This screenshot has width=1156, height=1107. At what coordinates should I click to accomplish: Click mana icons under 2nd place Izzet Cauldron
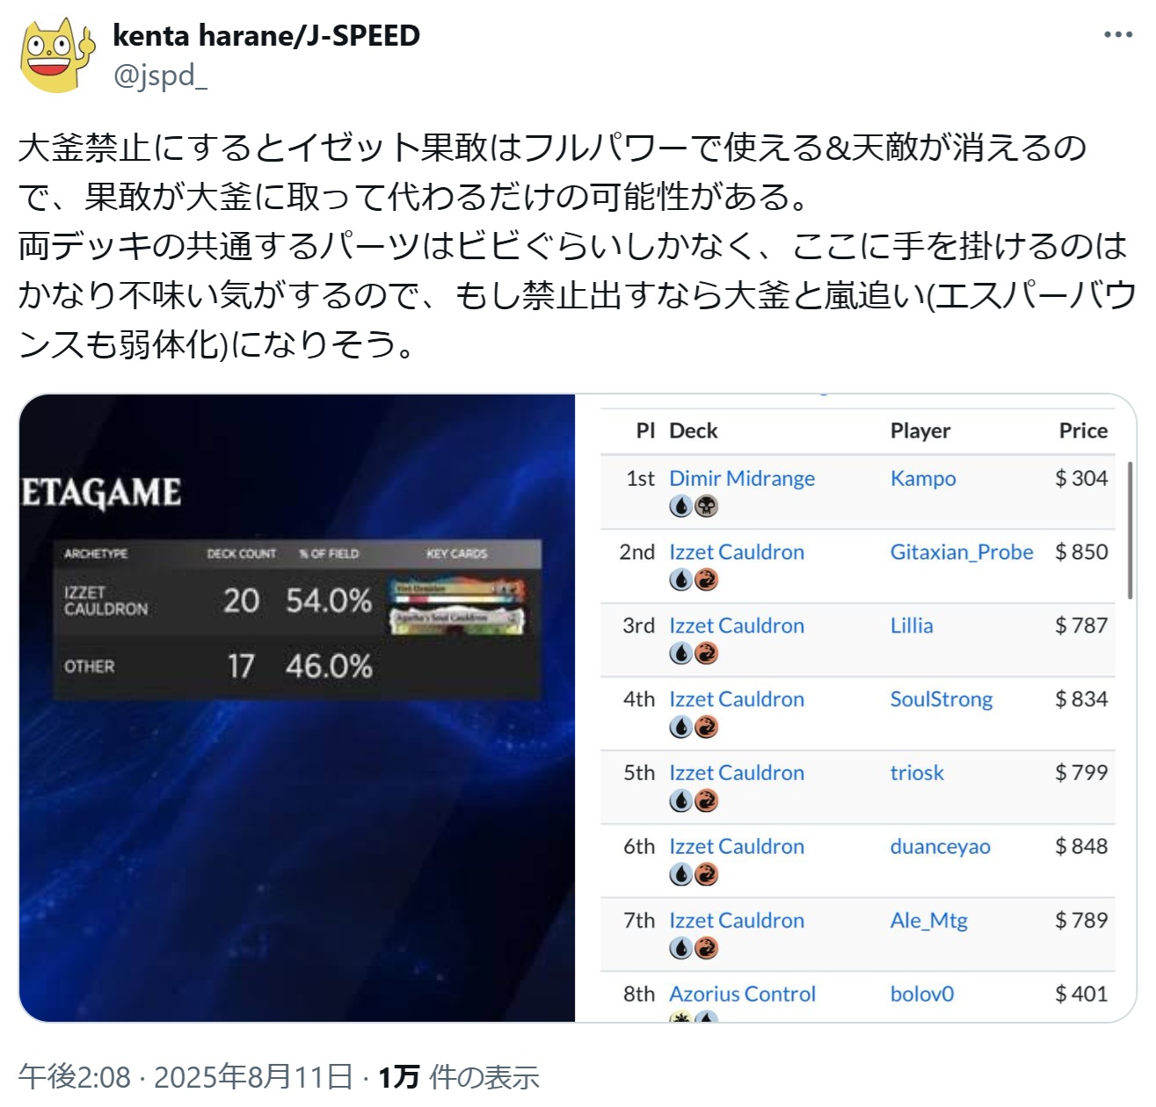(694, 580)
